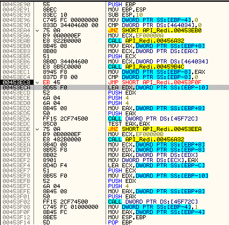Click PUSH 4 at address 00453ECE
Screen dimensions: 229x225
(118, 97)
